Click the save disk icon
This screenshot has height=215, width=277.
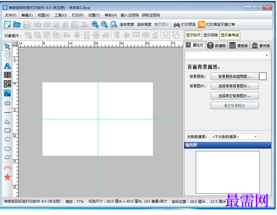26,24
